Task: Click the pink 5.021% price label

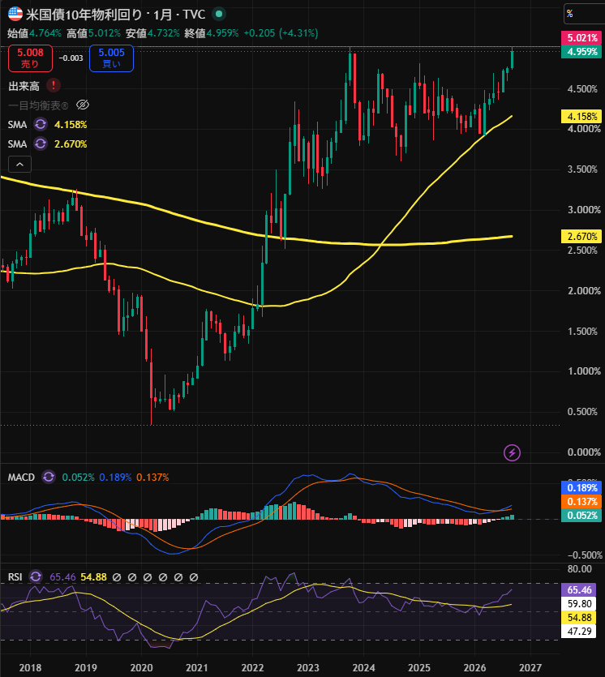Action: point(581,38)
